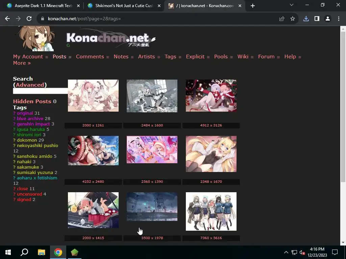Select the konachan.net tab
Viewport: 346px width, 259px height.
pyautogui.click(x=204, y=6)
